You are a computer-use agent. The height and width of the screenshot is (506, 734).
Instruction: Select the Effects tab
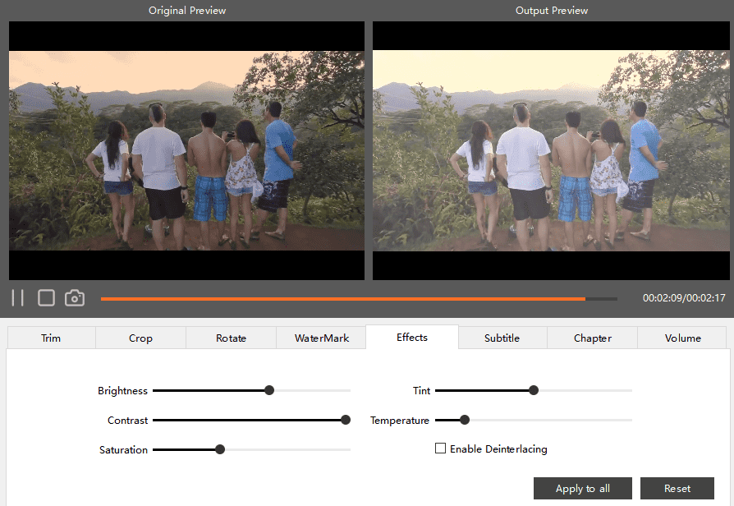(412, 337)
